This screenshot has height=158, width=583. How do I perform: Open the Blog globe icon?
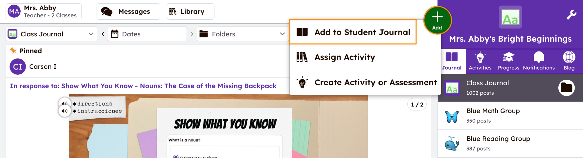(x=569, y=61)
